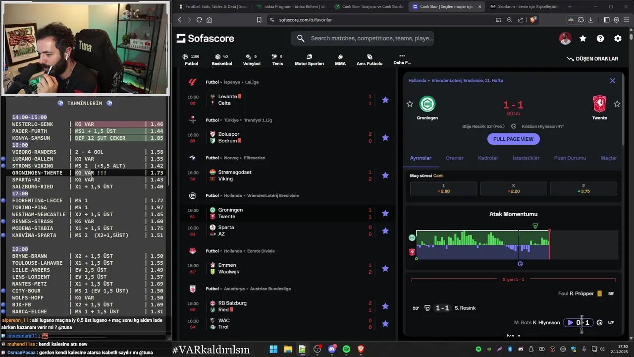Screen dimensions: 634x357
Task: Toggle favorite star for Boluspor-Bodrum match
Action: coord(385,137)
